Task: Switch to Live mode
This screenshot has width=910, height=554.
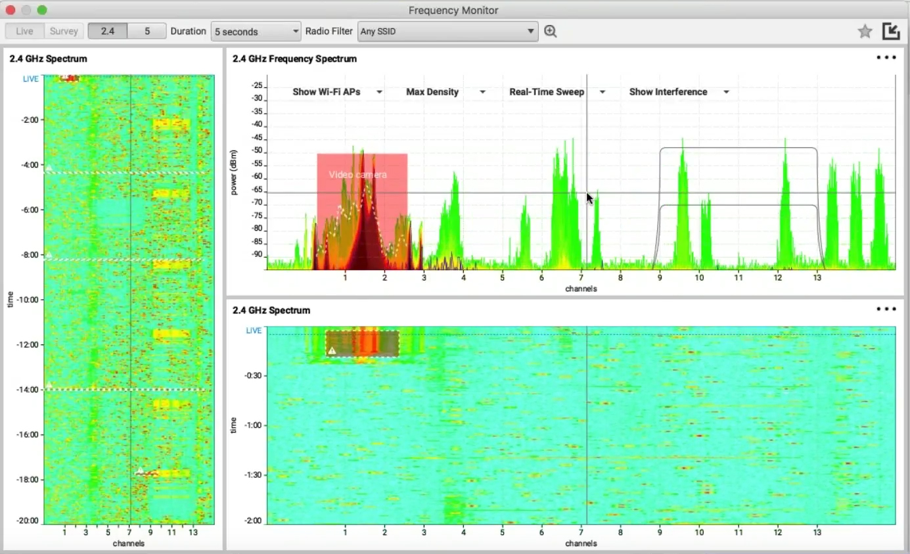Action: tap(24, 32)
